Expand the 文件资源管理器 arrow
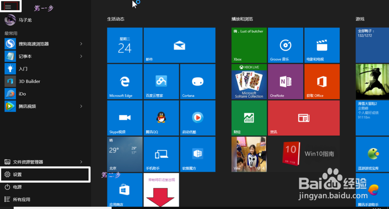The image size is (389, 209). point(81,162)
